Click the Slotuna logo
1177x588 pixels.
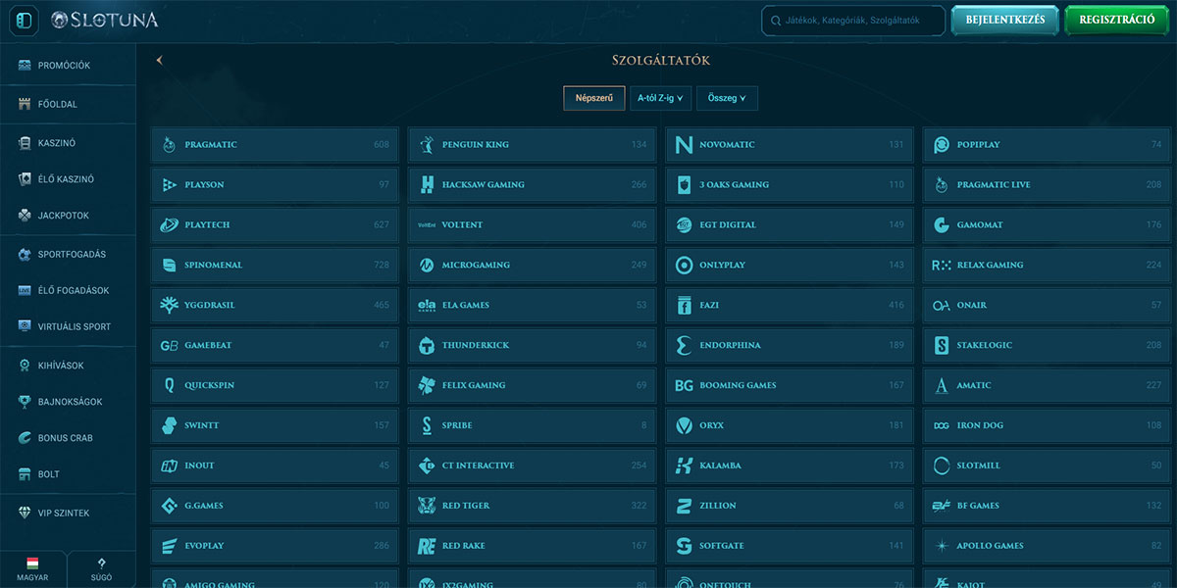point(105,20)
